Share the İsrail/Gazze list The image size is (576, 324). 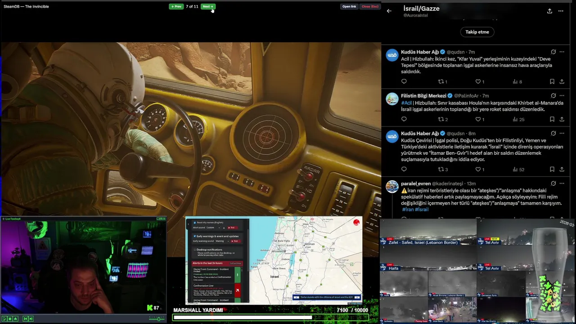(x=549, y=11)
